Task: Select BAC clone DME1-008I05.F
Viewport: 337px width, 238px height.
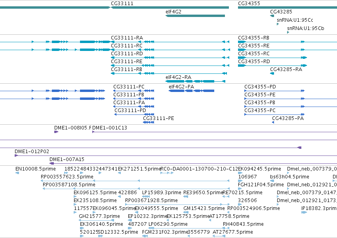Action: (72, 128)
